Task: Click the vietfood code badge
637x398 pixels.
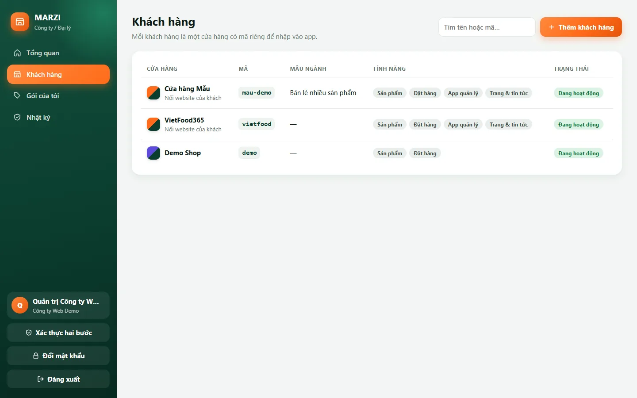Action: pos(257,124)
